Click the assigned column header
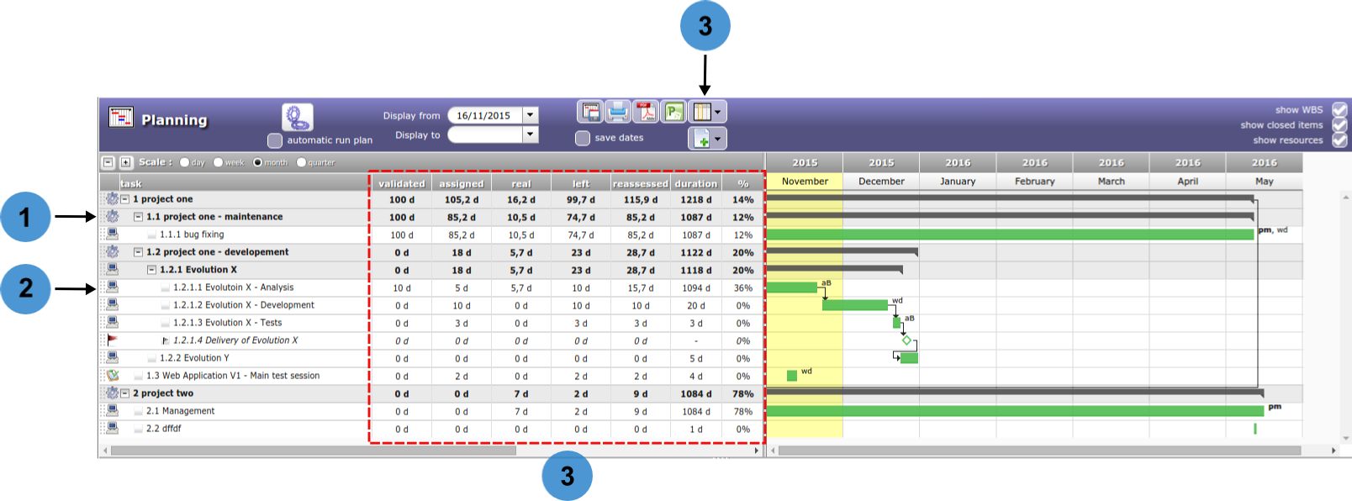The height and width of the screenshot is (501, 1352). coord(462,183)
